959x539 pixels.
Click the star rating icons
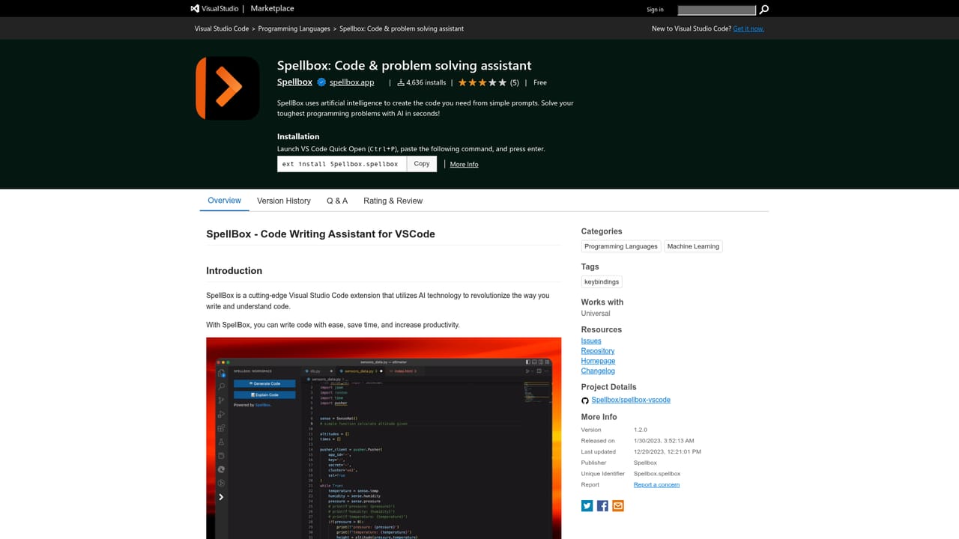[482, 82]
